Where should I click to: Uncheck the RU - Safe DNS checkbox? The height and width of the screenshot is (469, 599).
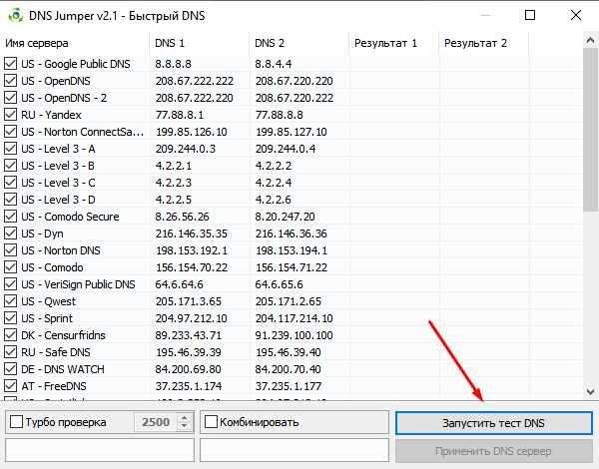[x=10, y=352]
